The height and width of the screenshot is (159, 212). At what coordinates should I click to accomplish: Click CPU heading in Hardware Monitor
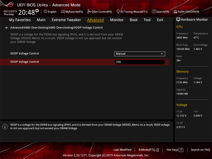point(179,27)
